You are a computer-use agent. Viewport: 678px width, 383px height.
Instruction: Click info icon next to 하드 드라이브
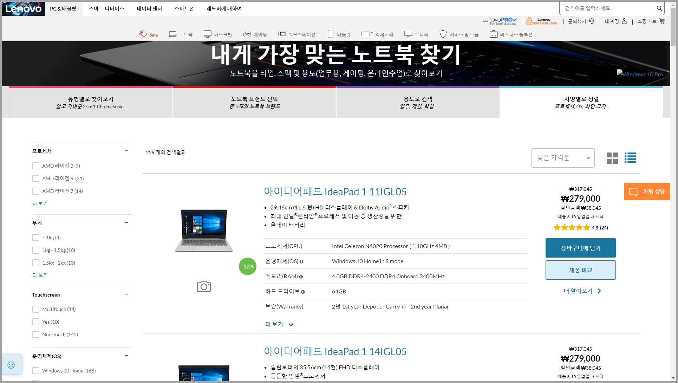click(303, 292)
